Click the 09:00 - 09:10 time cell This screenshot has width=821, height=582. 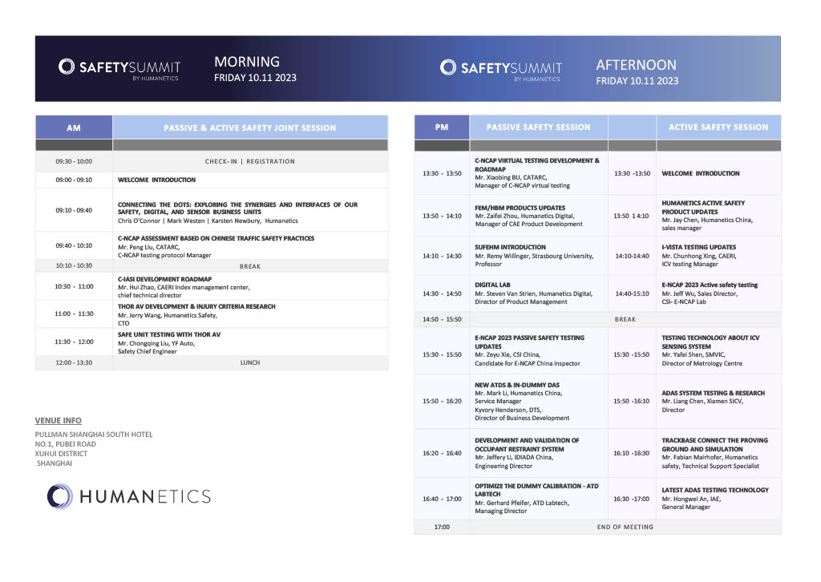coord(74,180)
